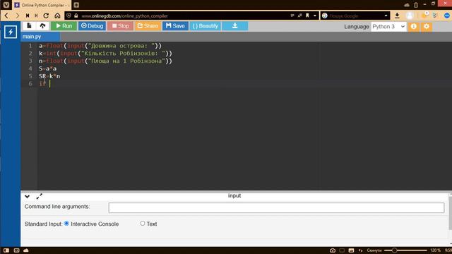Screen dimensions: 452x254
Task: Toggle tab tiling icon in status bar
Action: coord(16,250)
